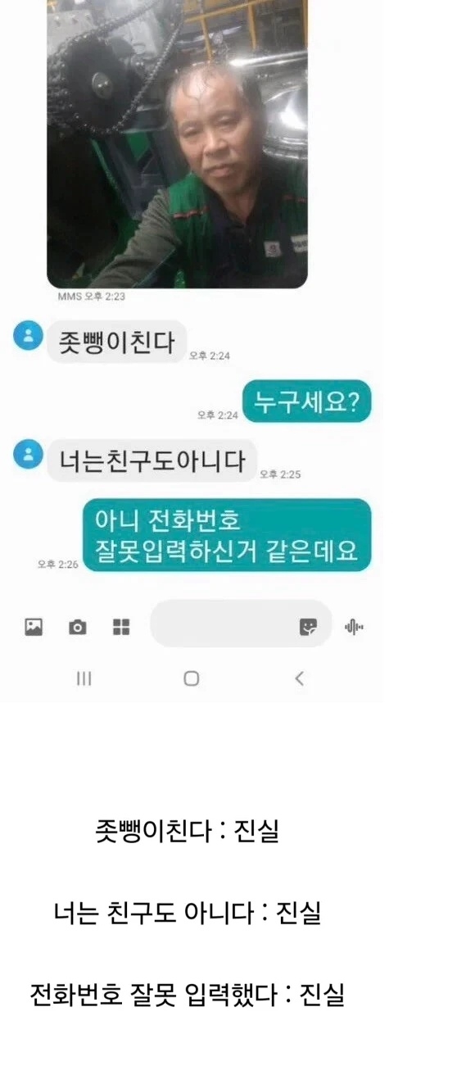Image resolution: width=466 pixels, height=1075 pixels.
Task: Select the 좃뺑이친다 message bubble
Action: pos(117,342)
